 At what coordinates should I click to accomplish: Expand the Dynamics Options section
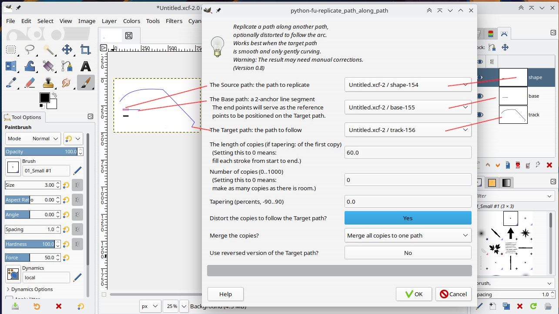tap(29, 289)
